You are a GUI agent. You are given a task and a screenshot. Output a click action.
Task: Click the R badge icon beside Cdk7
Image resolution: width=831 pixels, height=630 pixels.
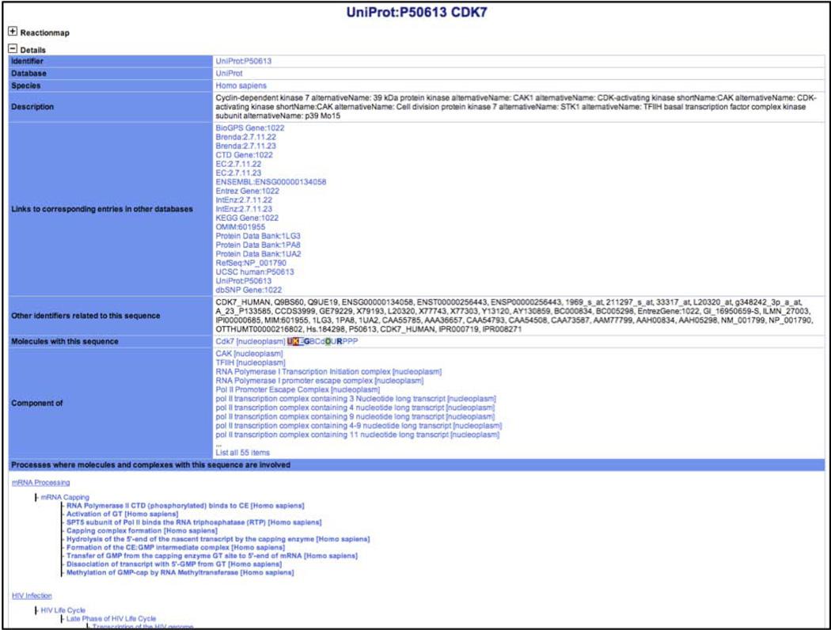pyautogui.click(x=340, y=341)
